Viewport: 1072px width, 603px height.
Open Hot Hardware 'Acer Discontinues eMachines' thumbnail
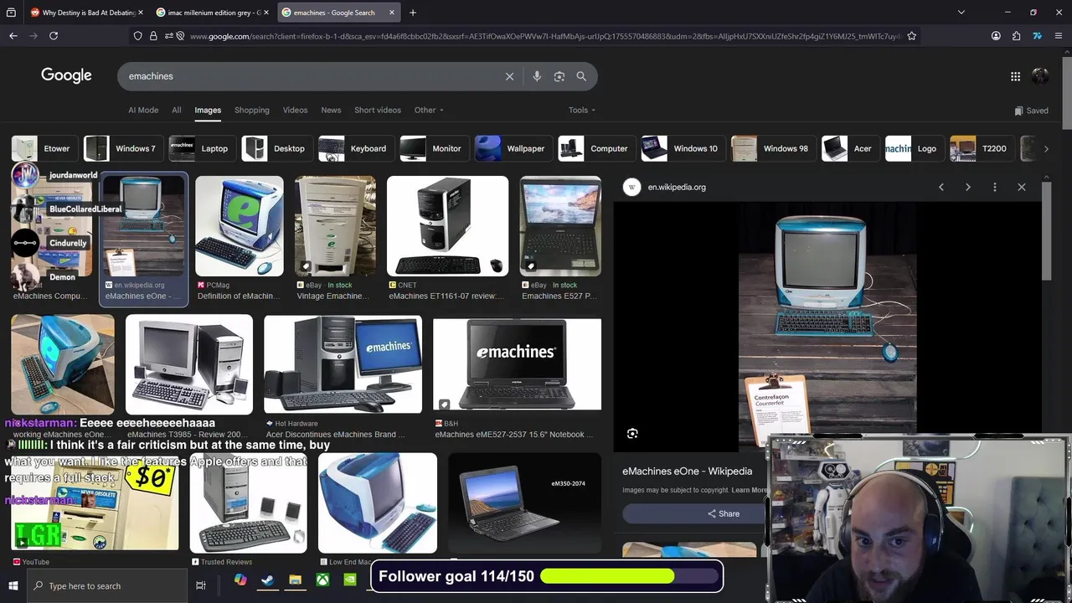coord(343,365)
